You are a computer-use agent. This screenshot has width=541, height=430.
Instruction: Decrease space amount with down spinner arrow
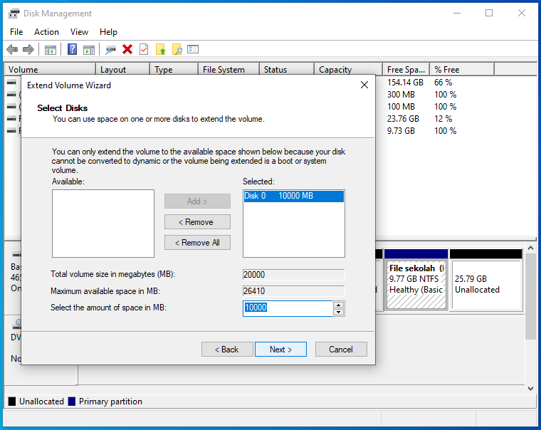click(x=339, y=312)
